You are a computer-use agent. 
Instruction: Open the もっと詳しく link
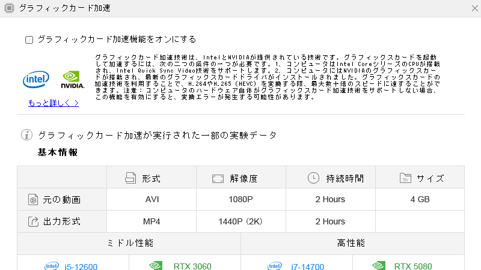tap(54, 103)
